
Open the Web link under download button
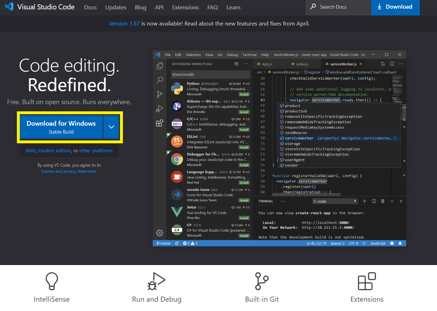coord(31,150)
